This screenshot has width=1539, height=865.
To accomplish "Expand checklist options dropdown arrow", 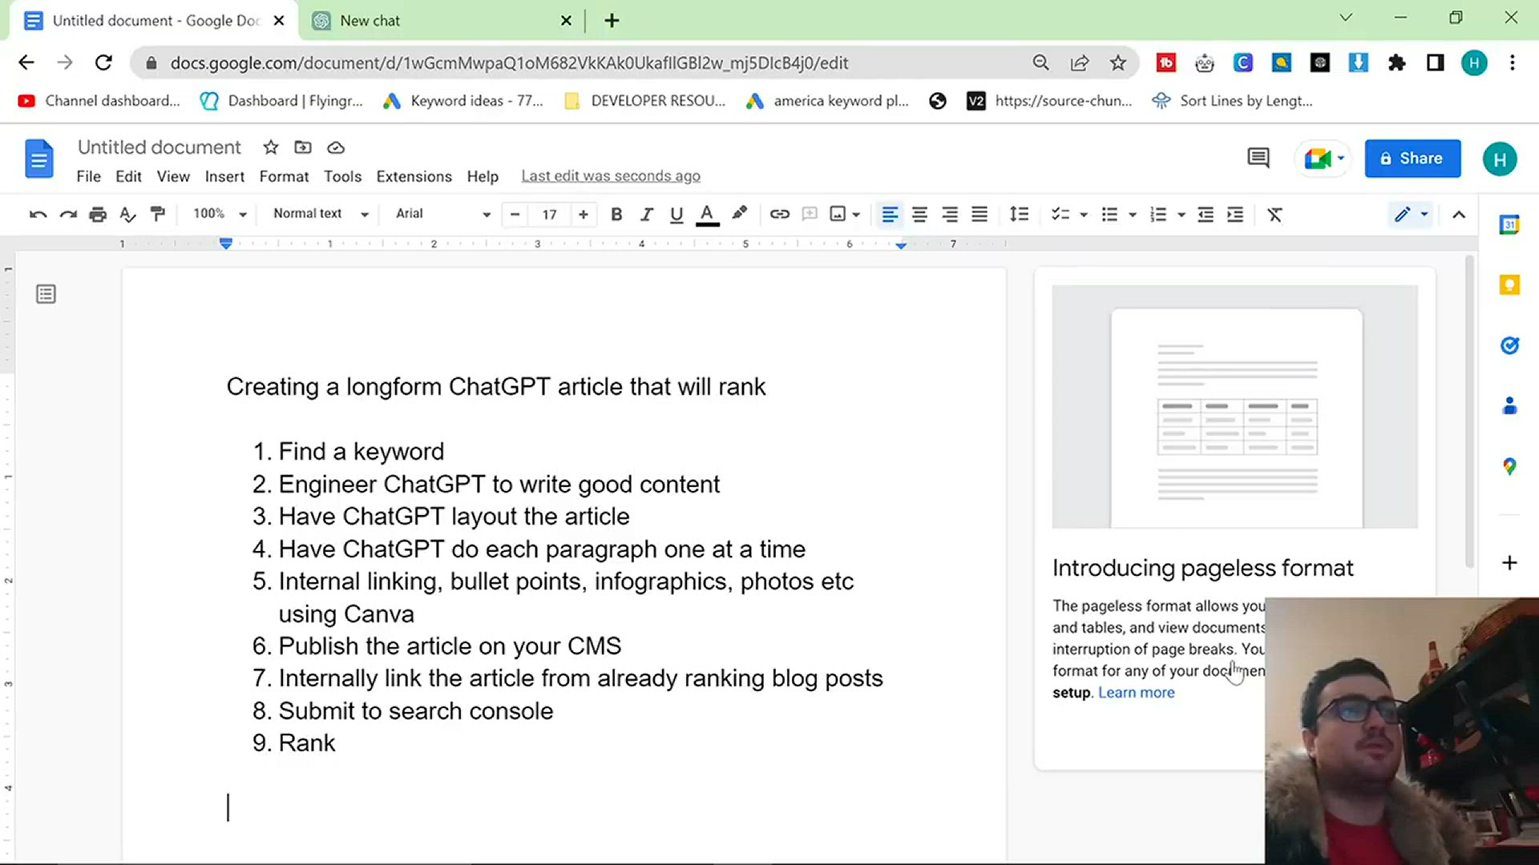I will point(1084,215).
